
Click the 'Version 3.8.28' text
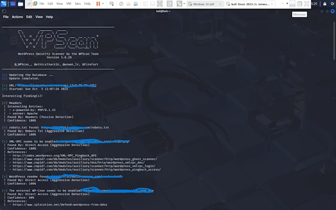59,57
